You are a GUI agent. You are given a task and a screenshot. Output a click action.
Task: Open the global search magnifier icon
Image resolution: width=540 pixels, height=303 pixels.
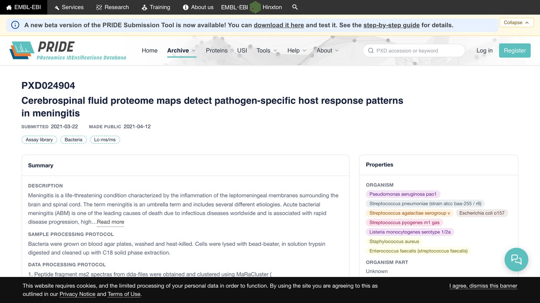(x=295, y=7)
